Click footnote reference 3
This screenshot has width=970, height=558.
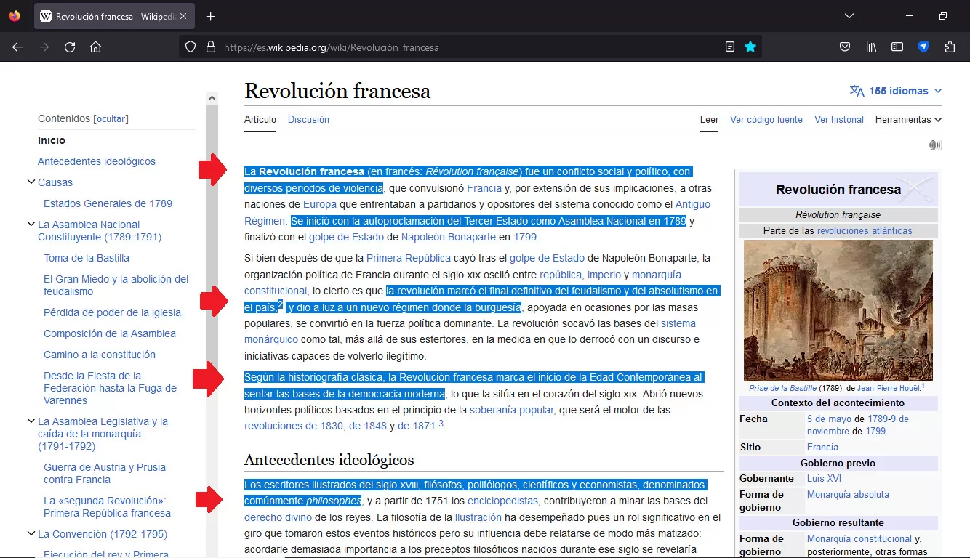pos(441,424)
